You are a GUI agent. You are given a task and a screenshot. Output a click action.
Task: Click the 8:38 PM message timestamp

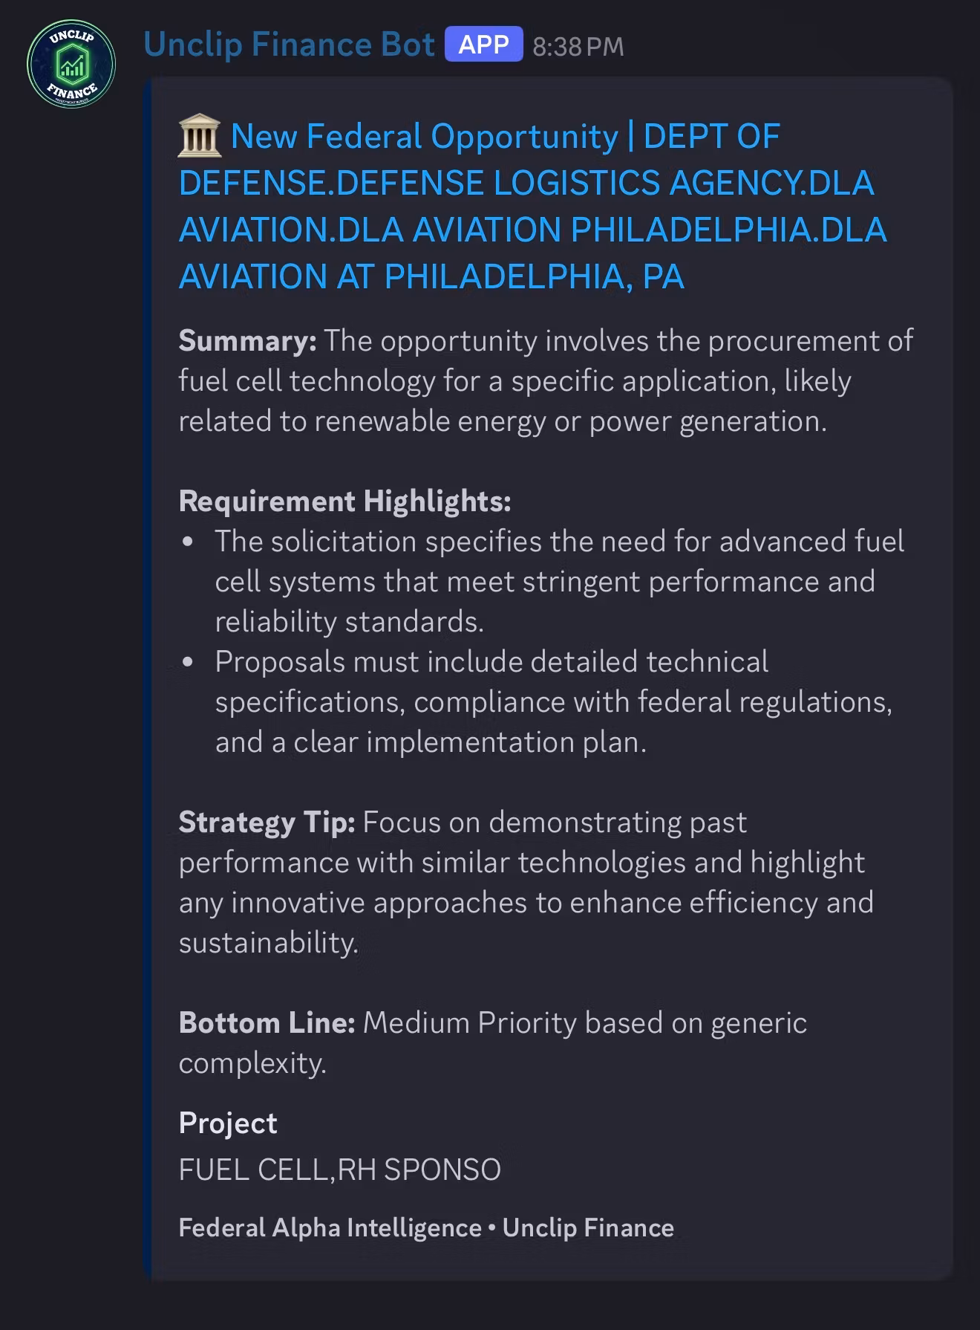(578, 47)
